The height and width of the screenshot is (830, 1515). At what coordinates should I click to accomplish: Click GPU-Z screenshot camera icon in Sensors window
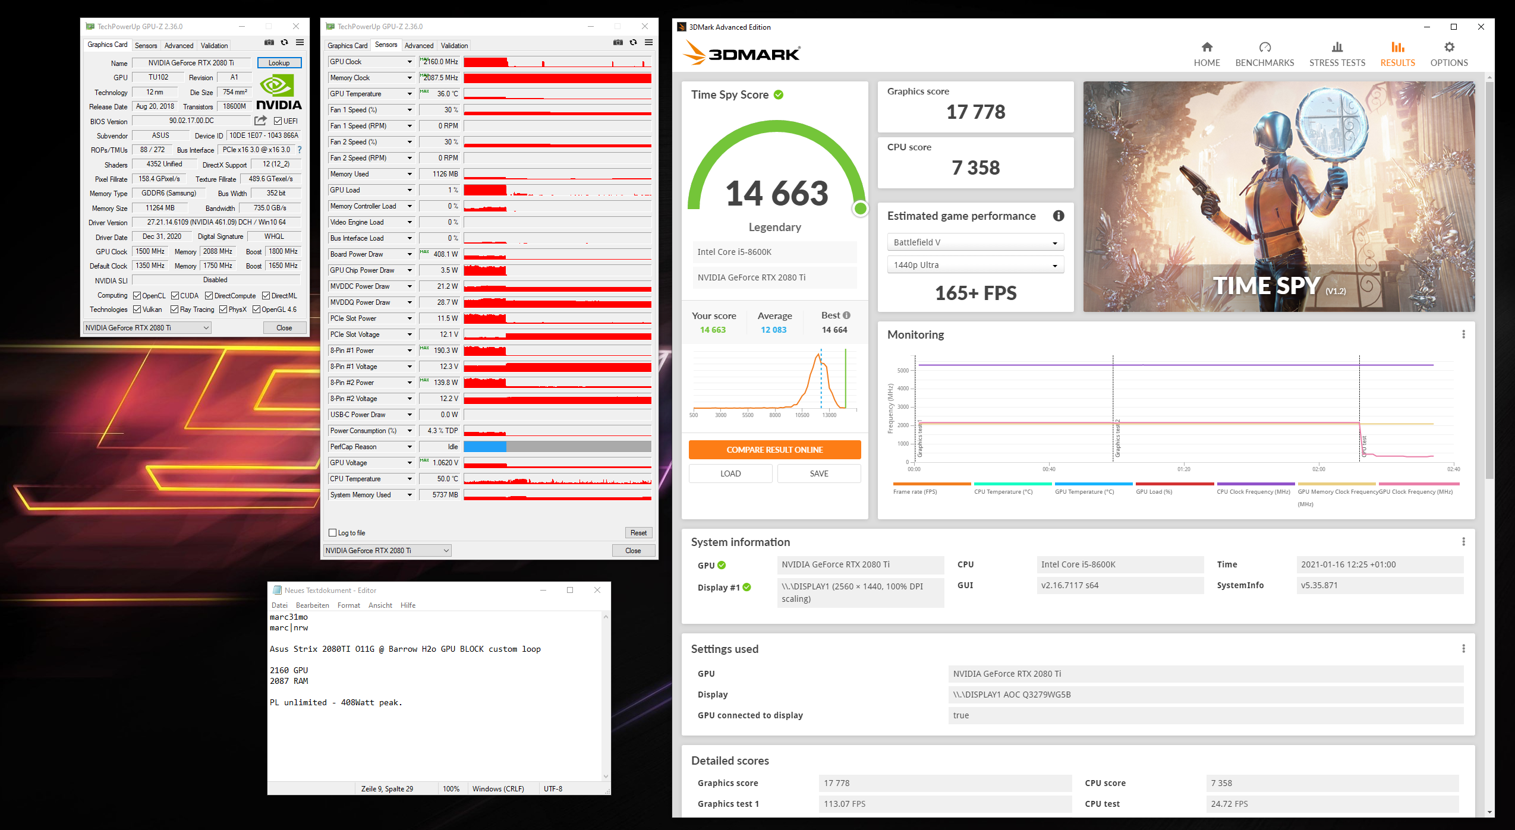pyautogui.click(x=618, y=42)
